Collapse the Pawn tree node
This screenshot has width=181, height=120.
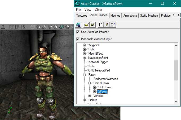click(x=84, y=75)
